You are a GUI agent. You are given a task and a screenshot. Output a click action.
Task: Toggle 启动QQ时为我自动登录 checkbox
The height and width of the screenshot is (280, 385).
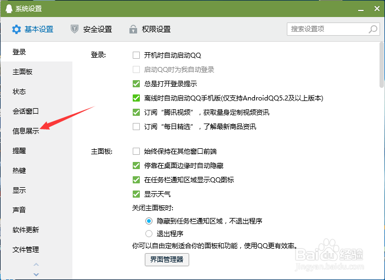[x=136, y=69]
